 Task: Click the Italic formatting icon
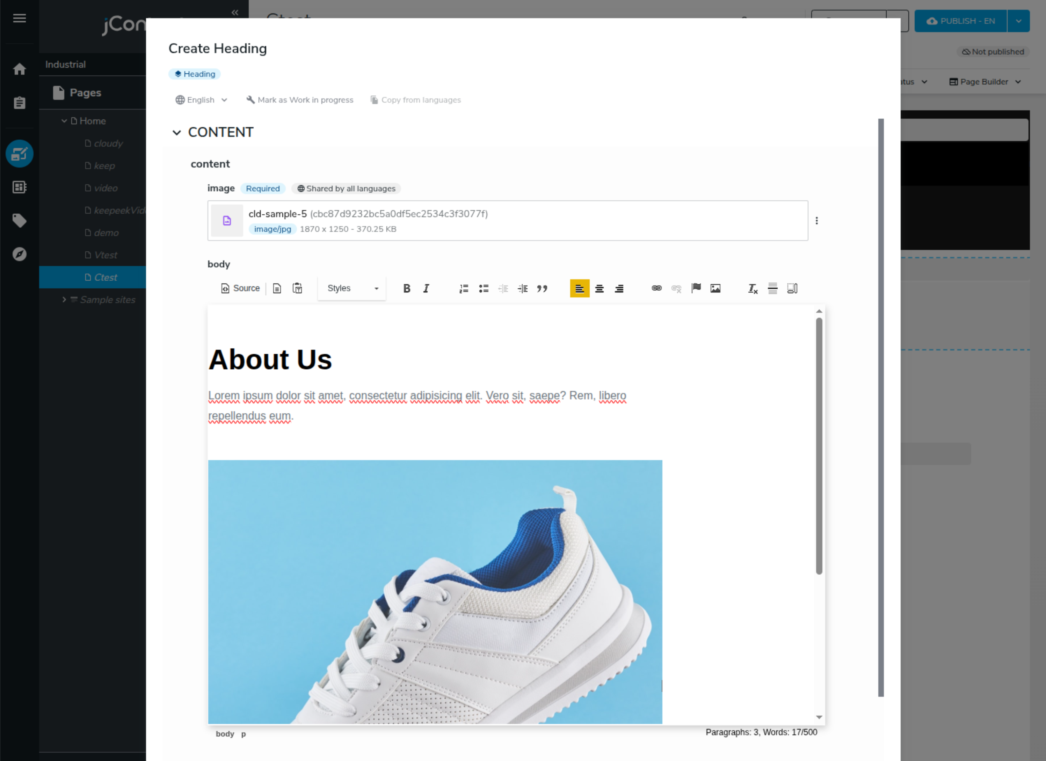point(426,289)
